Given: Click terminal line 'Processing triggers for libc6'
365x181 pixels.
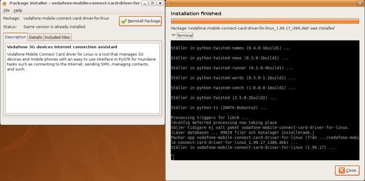Looking at the screenshot, I should (210, 118).
